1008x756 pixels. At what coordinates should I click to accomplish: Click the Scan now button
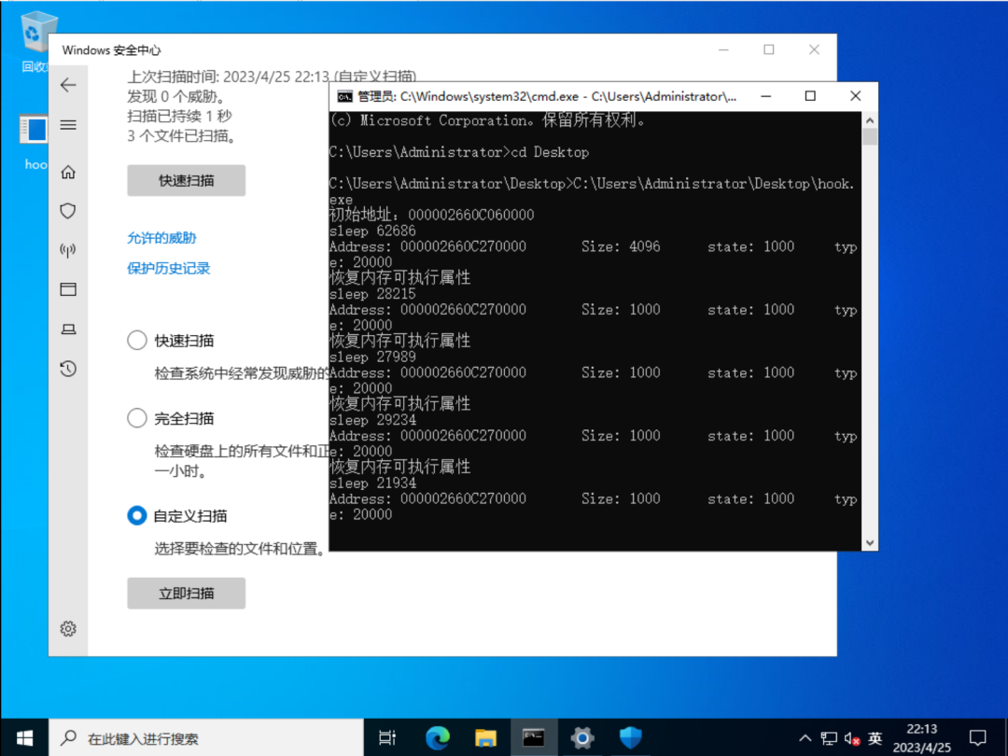point(187,594)
